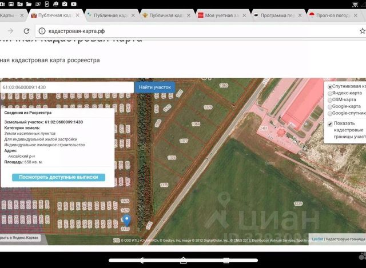Click the Земли населенных пунктов text
366x268 pixels.
tap(30, 133)
